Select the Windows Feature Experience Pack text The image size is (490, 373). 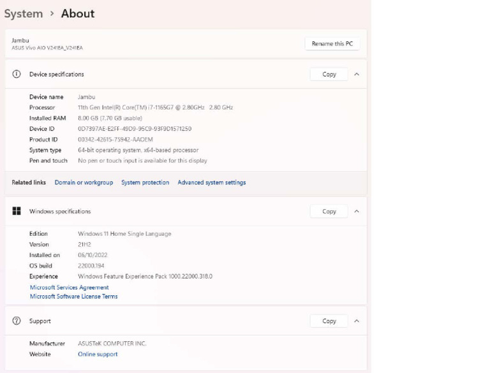point(145,277)
